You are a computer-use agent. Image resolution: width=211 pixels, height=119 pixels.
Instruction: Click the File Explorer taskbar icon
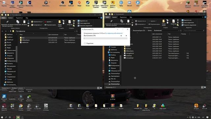pos(18,117)
